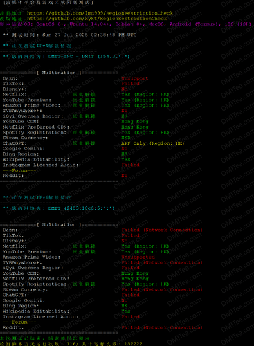Select the IPv6 network DMIT 2403 line

click(59, 208)
